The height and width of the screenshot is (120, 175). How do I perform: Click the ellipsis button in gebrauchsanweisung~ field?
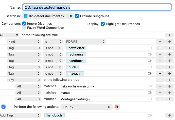[150, 86]
